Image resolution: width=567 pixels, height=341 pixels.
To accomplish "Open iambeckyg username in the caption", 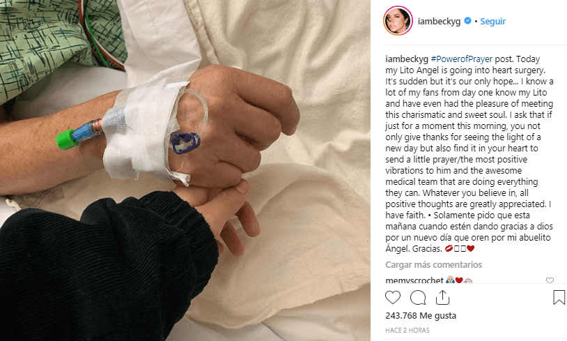I will coord(407,59).
